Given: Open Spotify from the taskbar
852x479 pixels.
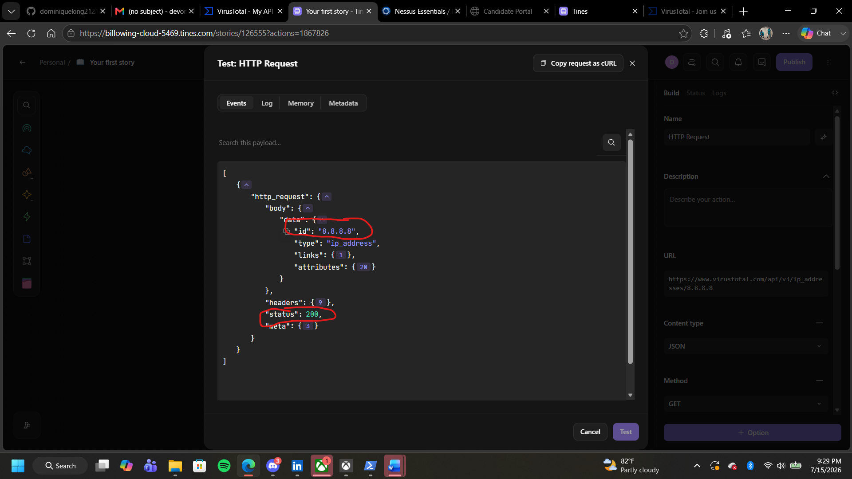Looking at the screenshot, I should tap(224, 466).
